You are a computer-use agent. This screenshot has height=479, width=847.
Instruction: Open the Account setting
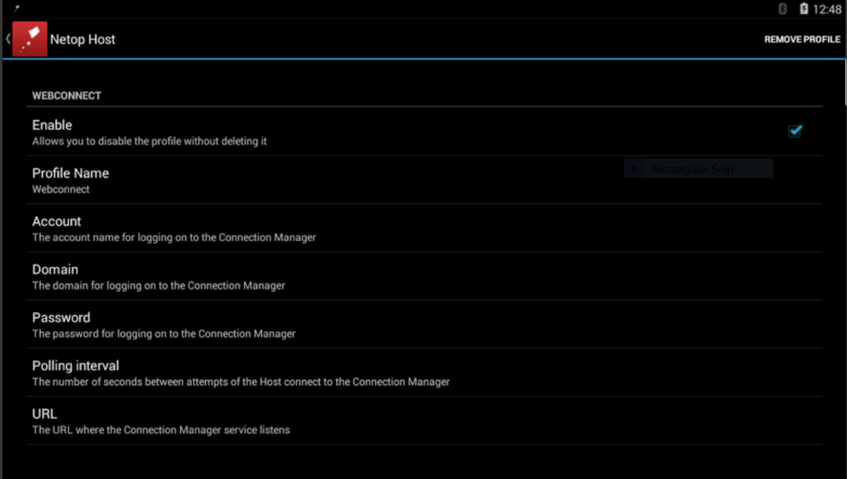tap(424, 228)
